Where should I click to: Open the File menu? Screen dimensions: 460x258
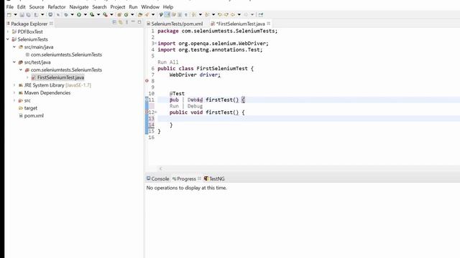point(9,6)
